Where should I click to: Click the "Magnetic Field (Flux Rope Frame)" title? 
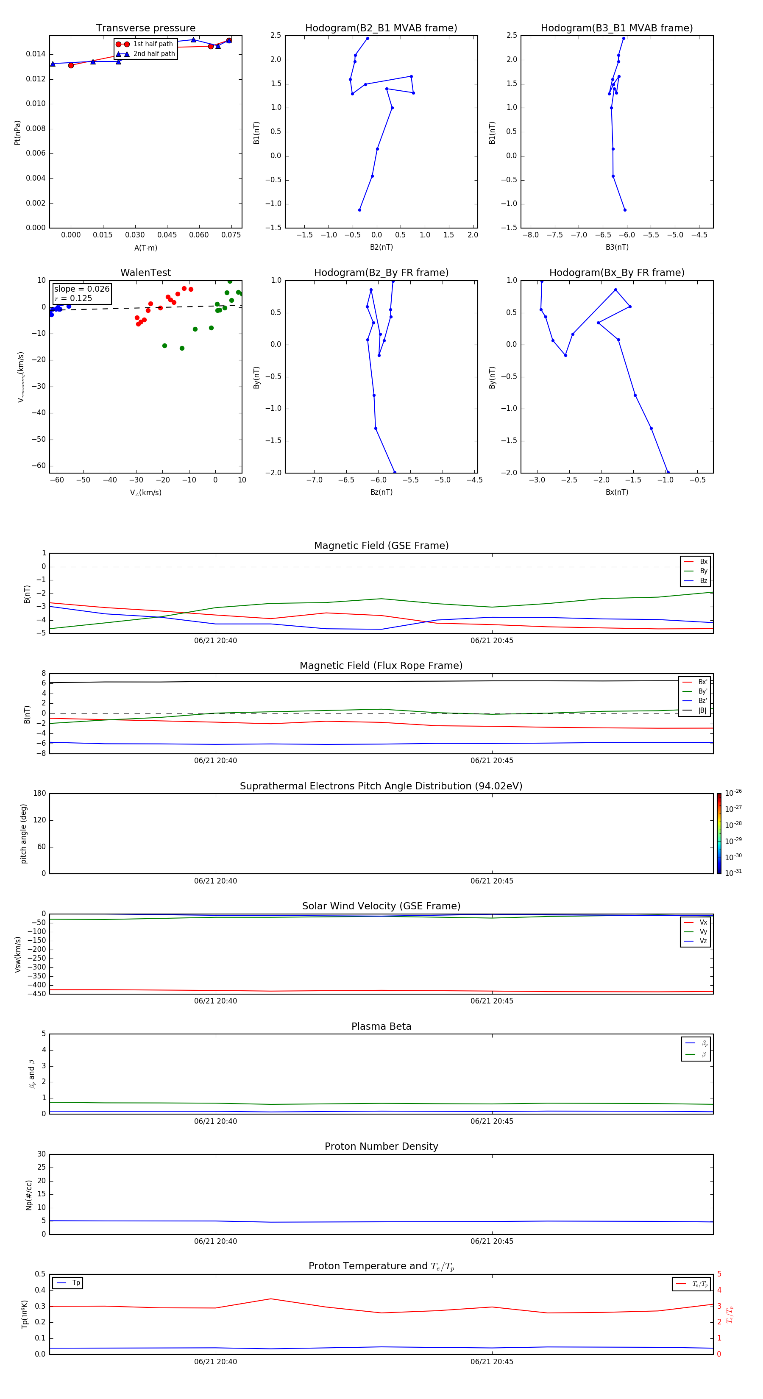pyautogui.click(x=381, y=666)
